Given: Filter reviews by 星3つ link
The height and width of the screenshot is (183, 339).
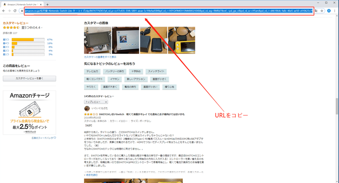Looking at the screenshot, I should coord(6,47).
